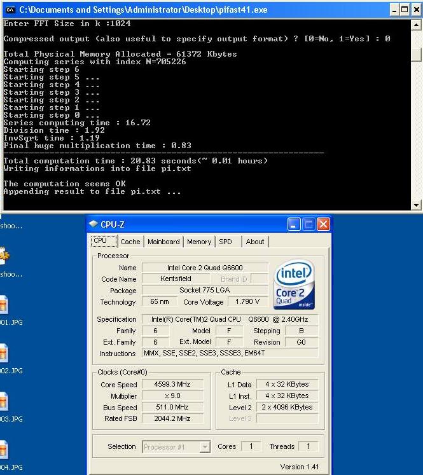Click the Core Voltage value '1.790 V'

[x=247, y=301]
